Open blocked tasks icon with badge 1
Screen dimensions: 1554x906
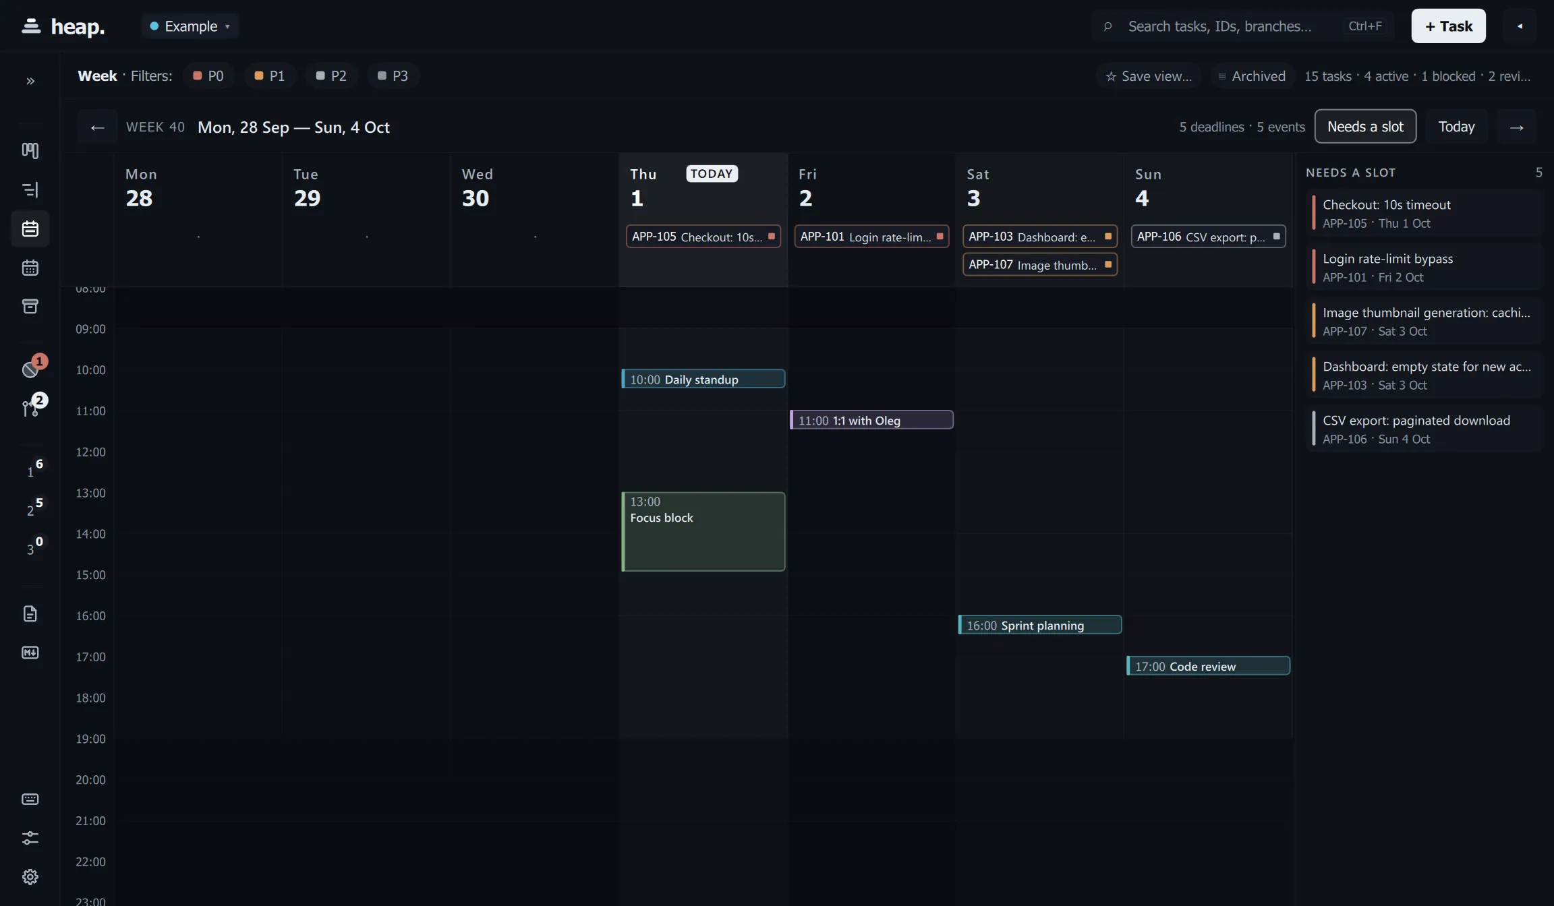(30, 369)
